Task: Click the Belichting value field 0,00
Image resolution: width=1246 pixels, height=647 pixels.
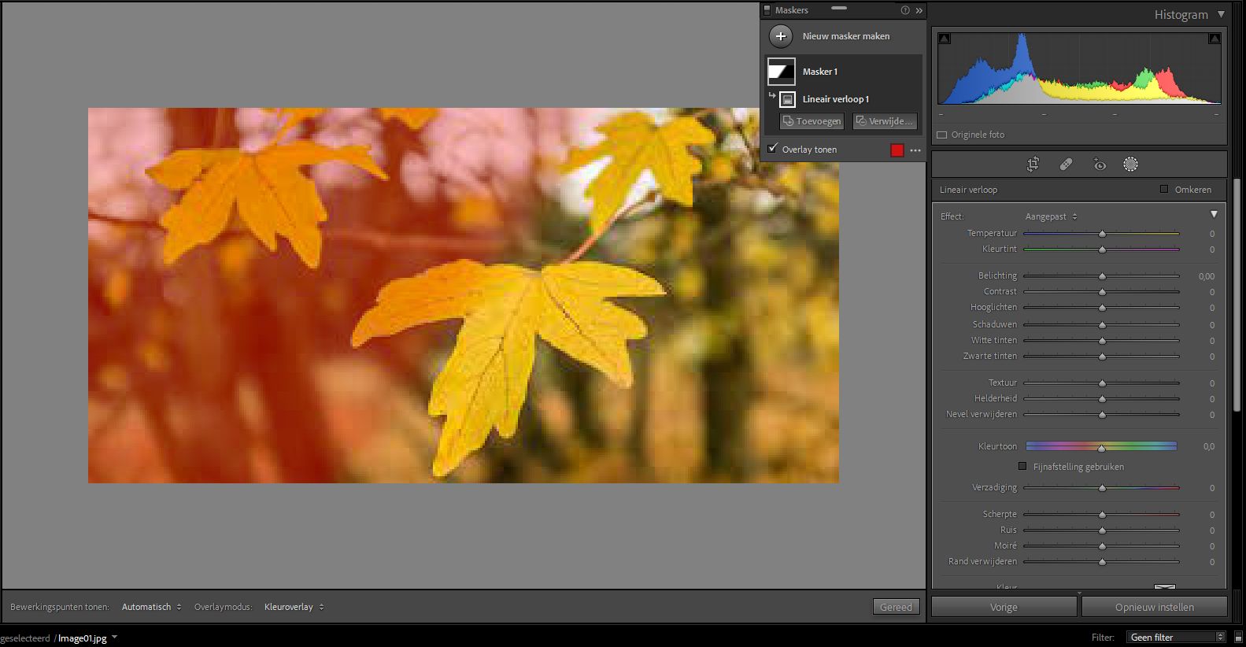Action: coord(1206,276)
